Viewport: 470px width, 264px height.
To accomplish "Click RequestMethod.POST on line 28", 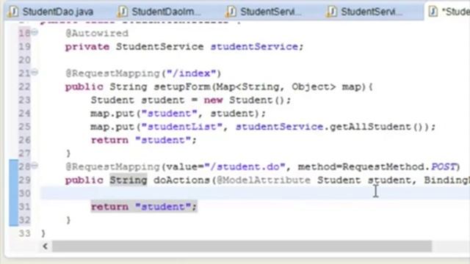I will pyautogui.click(x=399, y=166).
